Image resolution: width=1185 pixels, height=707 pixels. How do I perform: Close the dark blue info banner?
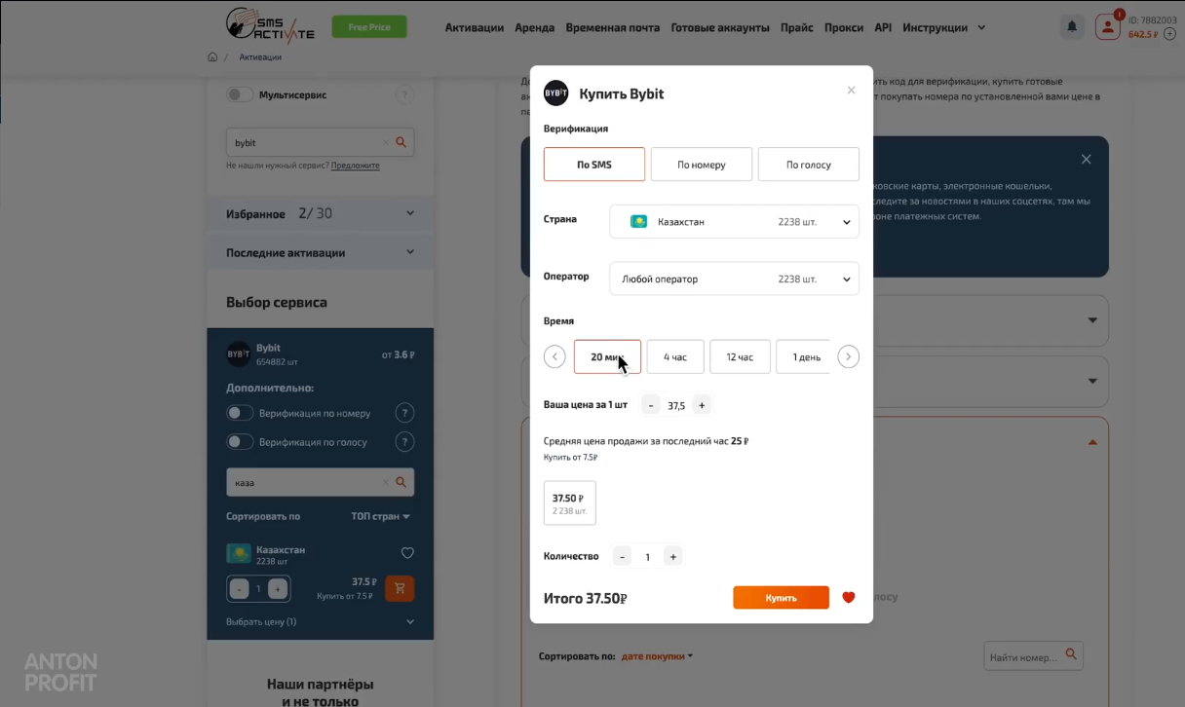[1087, 159]
